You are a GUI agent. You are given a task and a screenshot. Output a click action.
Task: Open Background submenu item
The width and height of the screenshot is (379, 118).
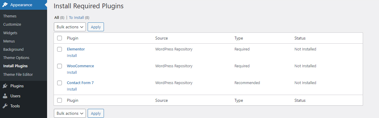click(13, 49)
